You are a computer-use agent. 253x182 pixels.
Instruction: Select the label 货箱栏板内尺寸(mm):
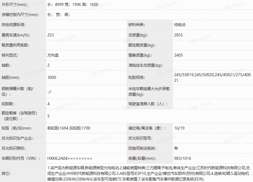point(20,15)
